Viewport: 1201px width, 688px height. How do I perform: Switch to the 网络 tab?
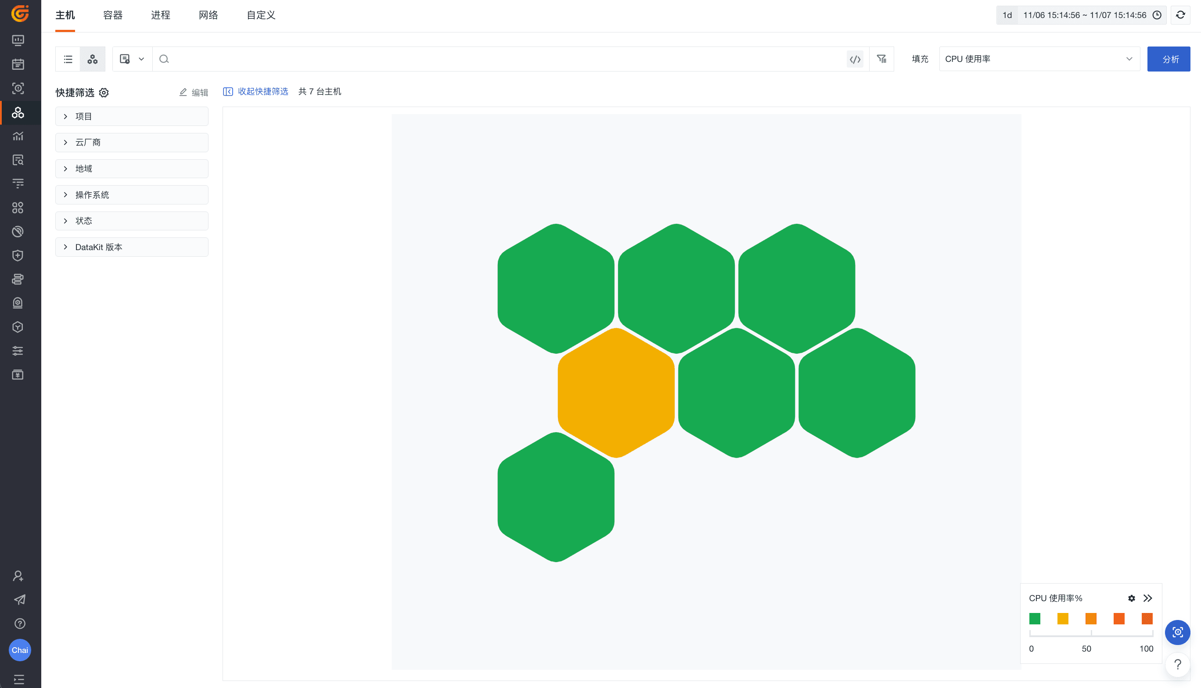point(209,15)
